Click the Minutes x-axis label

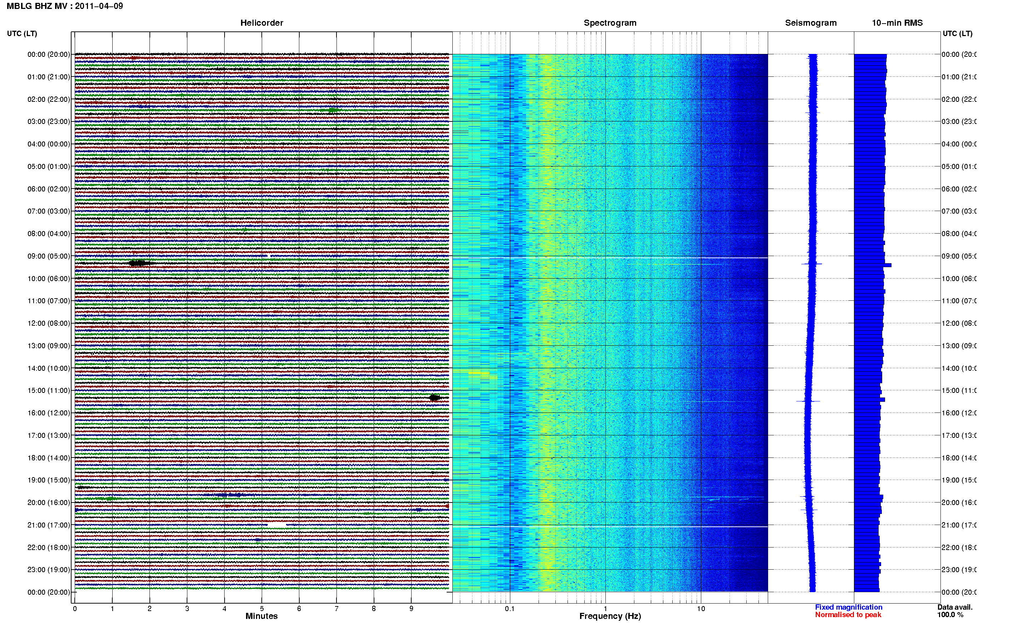point(261,616)
